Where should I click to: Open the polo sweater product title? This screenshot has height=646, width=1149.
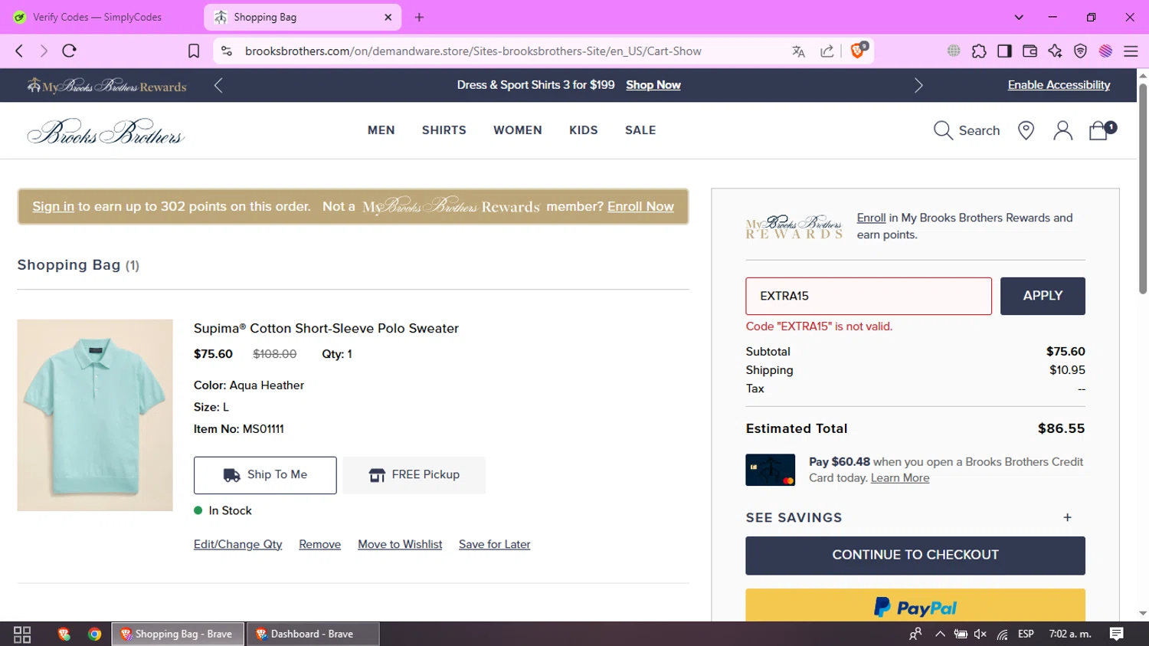326,329
